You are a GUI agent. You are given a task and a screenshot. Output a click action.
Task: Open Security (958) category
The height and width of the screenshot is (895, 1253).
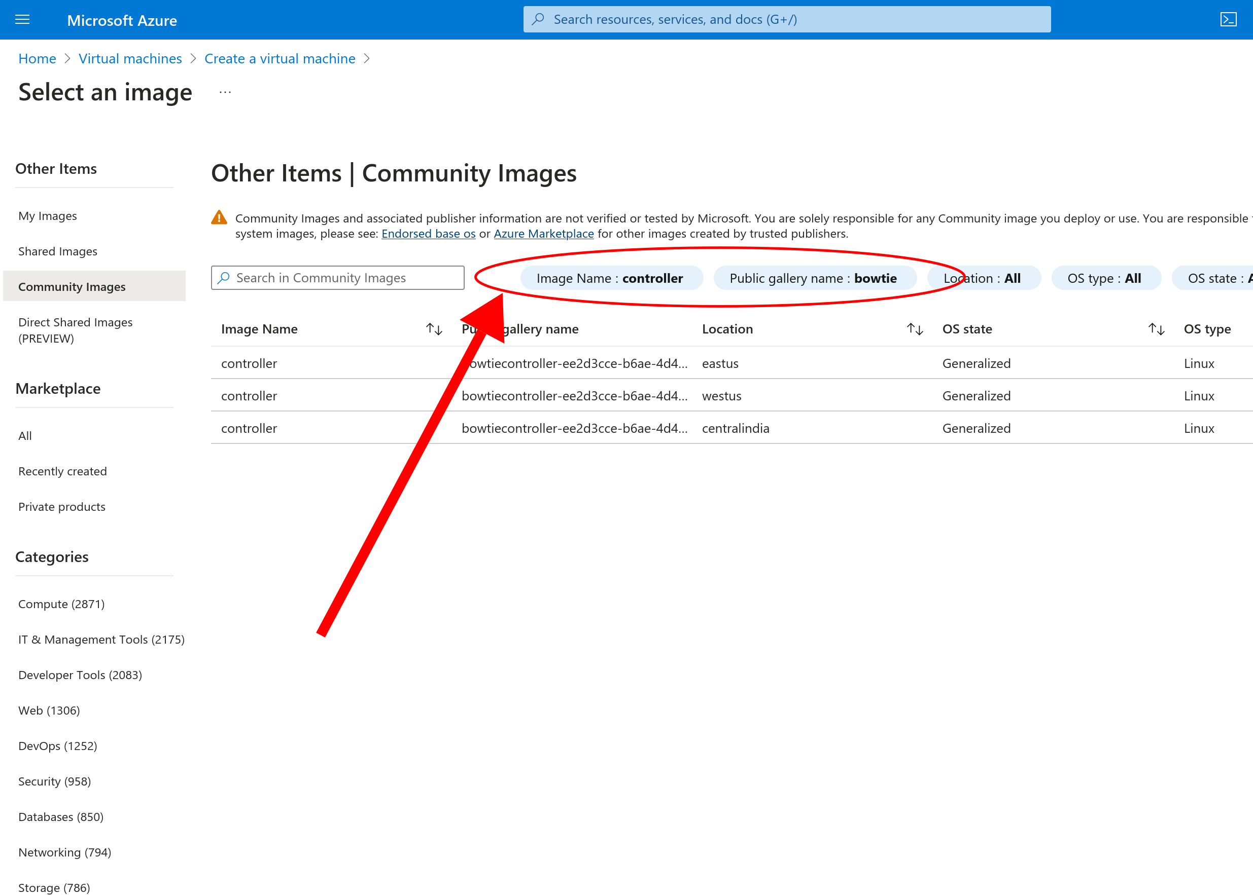(x=55, y=781)
